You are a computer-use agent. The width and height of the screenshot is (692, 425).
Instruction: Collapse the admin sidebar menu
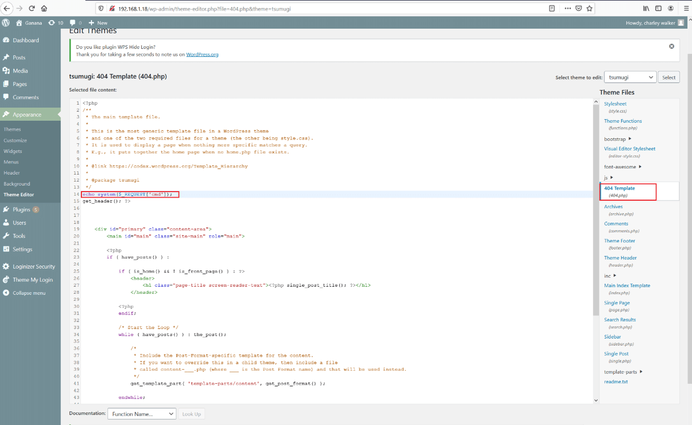(x=24, y=293)
